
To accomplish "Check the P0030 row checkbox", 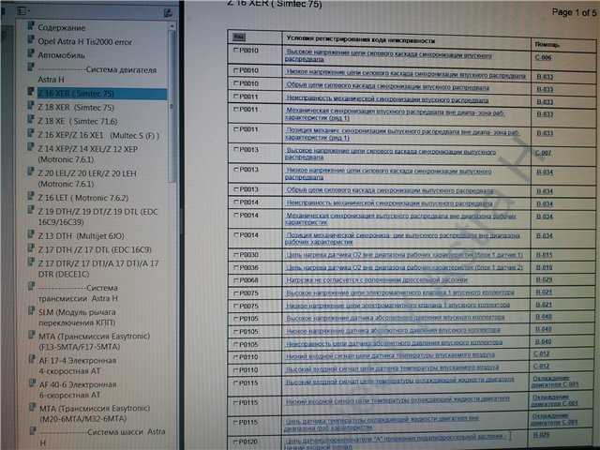I will (x=236, y=255).
